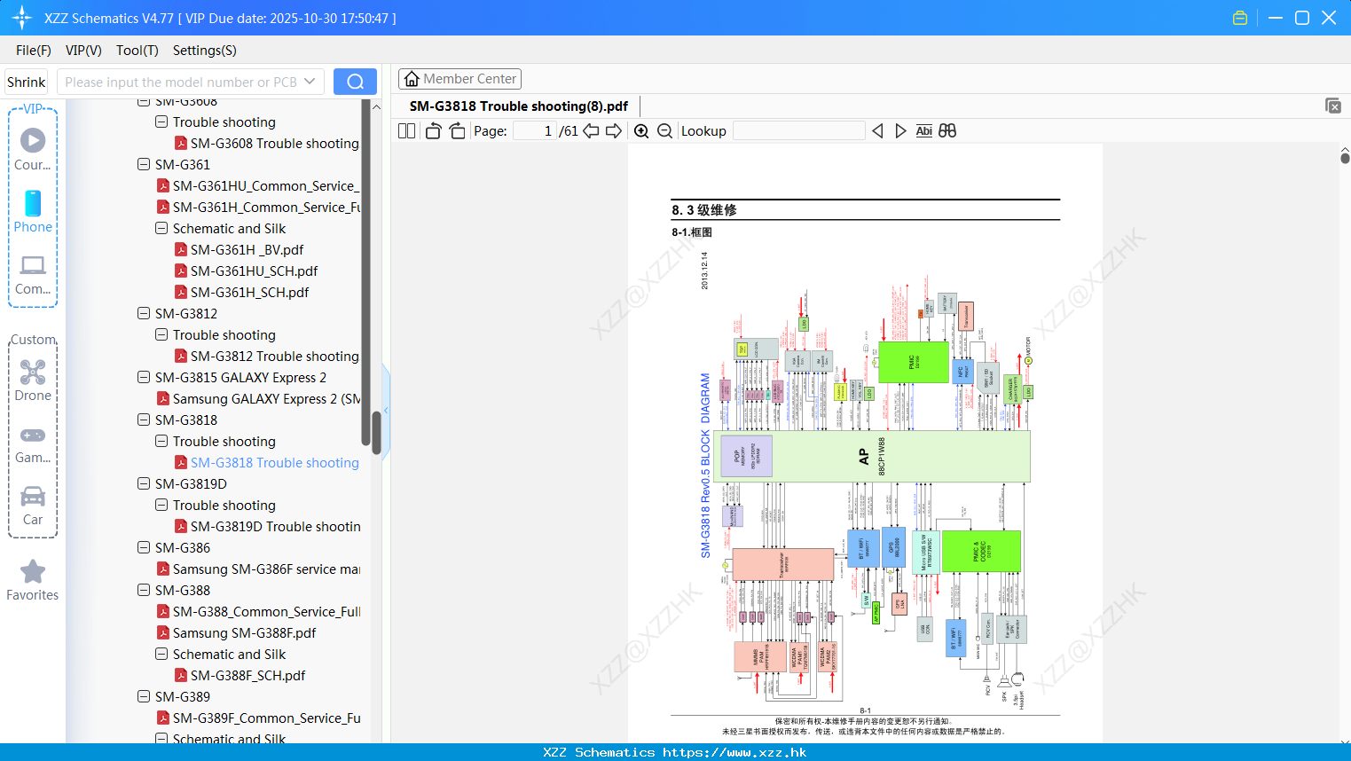
Task: Open the Drone category
Action: tap(33, 380)
